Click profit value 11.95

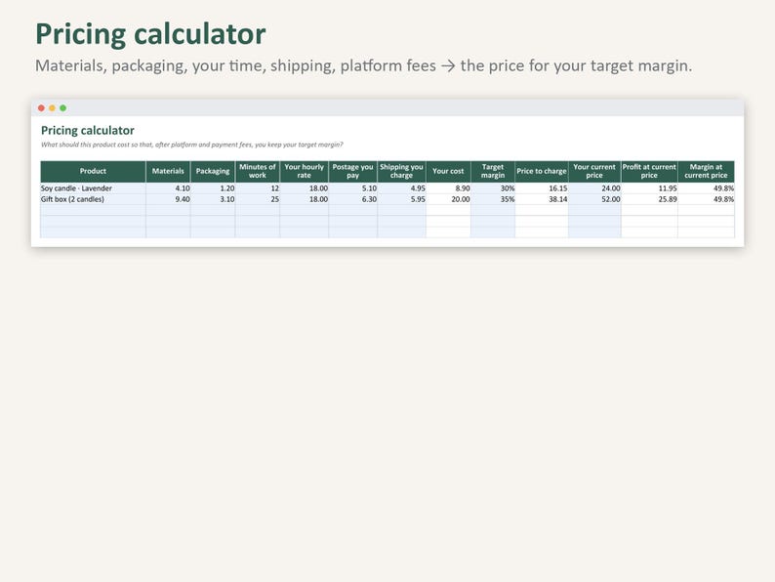pos(649,188)
